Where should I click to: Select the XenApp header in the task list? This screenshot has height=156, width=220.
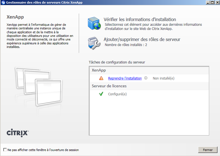[x=99, y=70]
